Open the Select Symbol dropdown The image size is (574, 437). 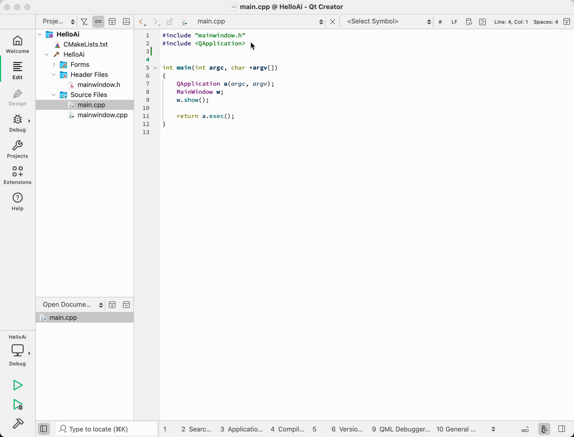coord(389,22)
